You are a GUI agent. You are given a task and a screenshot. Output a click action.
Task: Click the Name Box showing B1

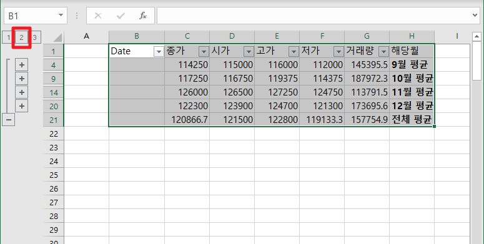point(31,16)
